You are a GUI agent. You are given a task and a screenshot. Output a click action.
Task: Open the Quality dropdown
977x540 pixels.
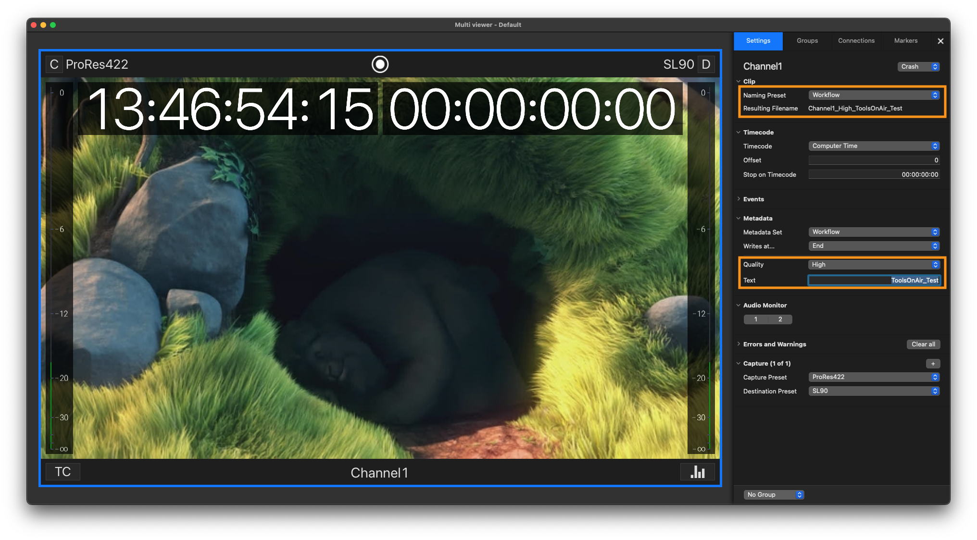pyautogui.click(x=874, y=265)
